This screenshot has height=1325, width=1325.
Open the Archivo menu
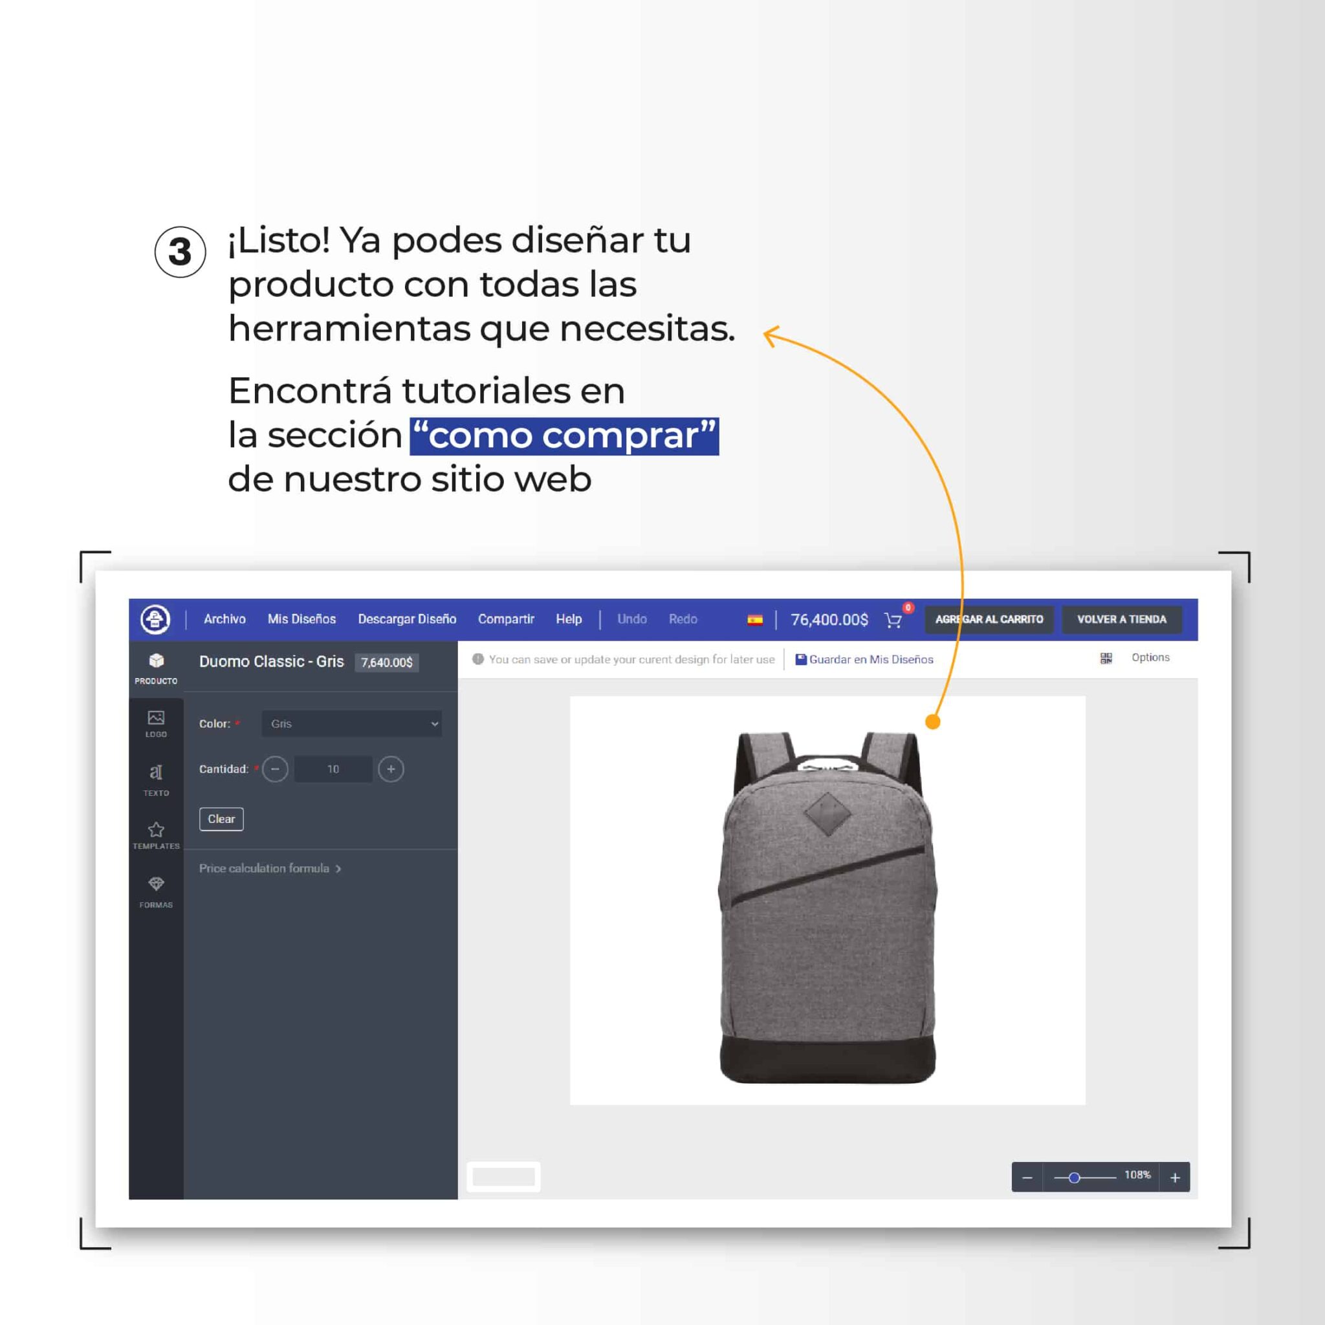coord(224,619)
